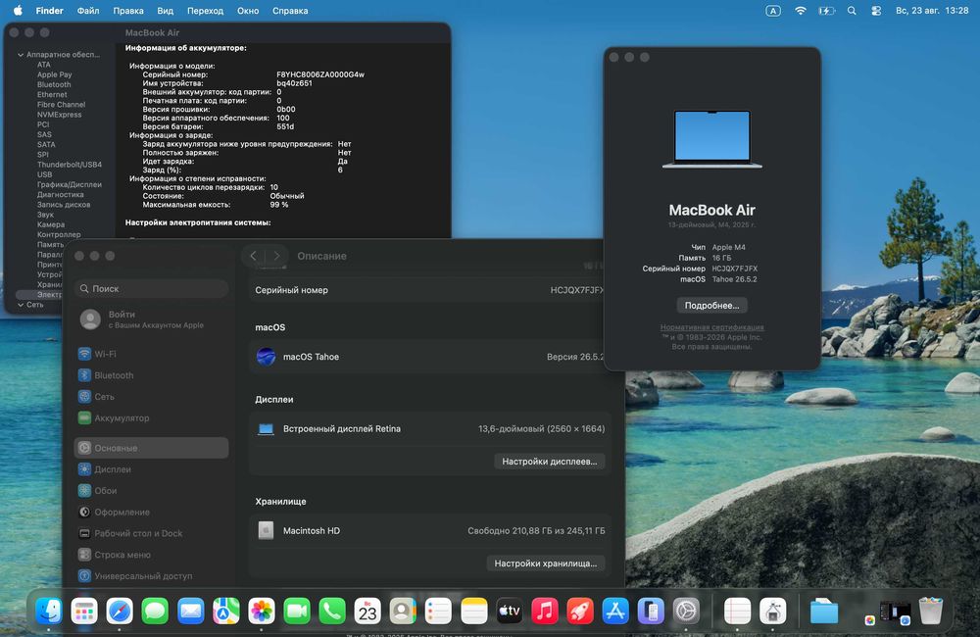
Task: Select ATA in System Information sidebar
Action: point(44,65)
